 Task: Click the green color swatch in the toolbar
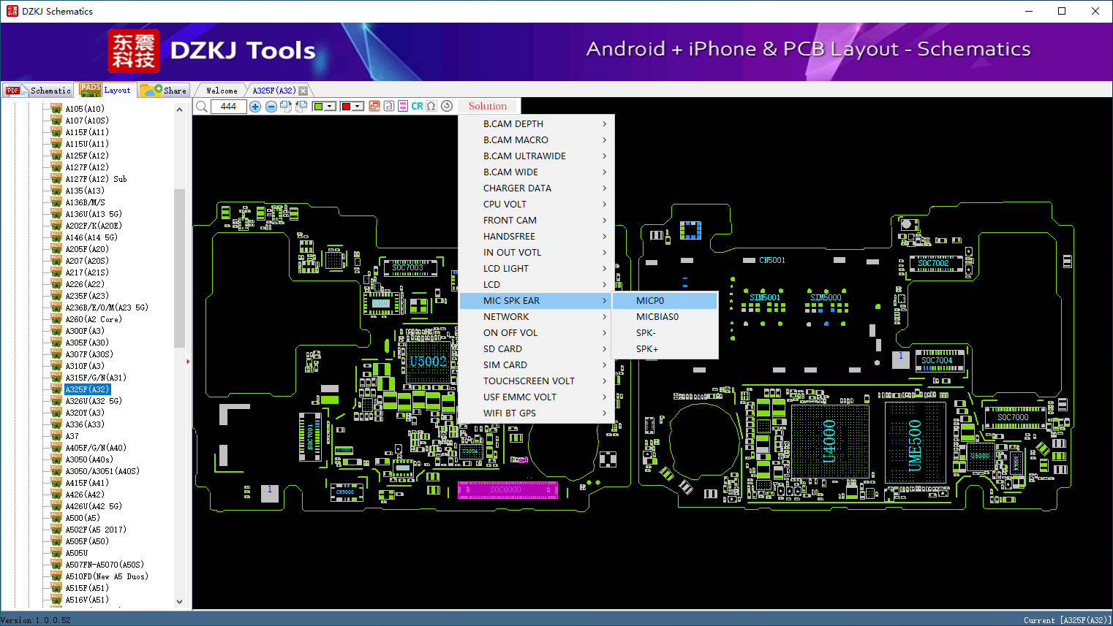point(318,107)
